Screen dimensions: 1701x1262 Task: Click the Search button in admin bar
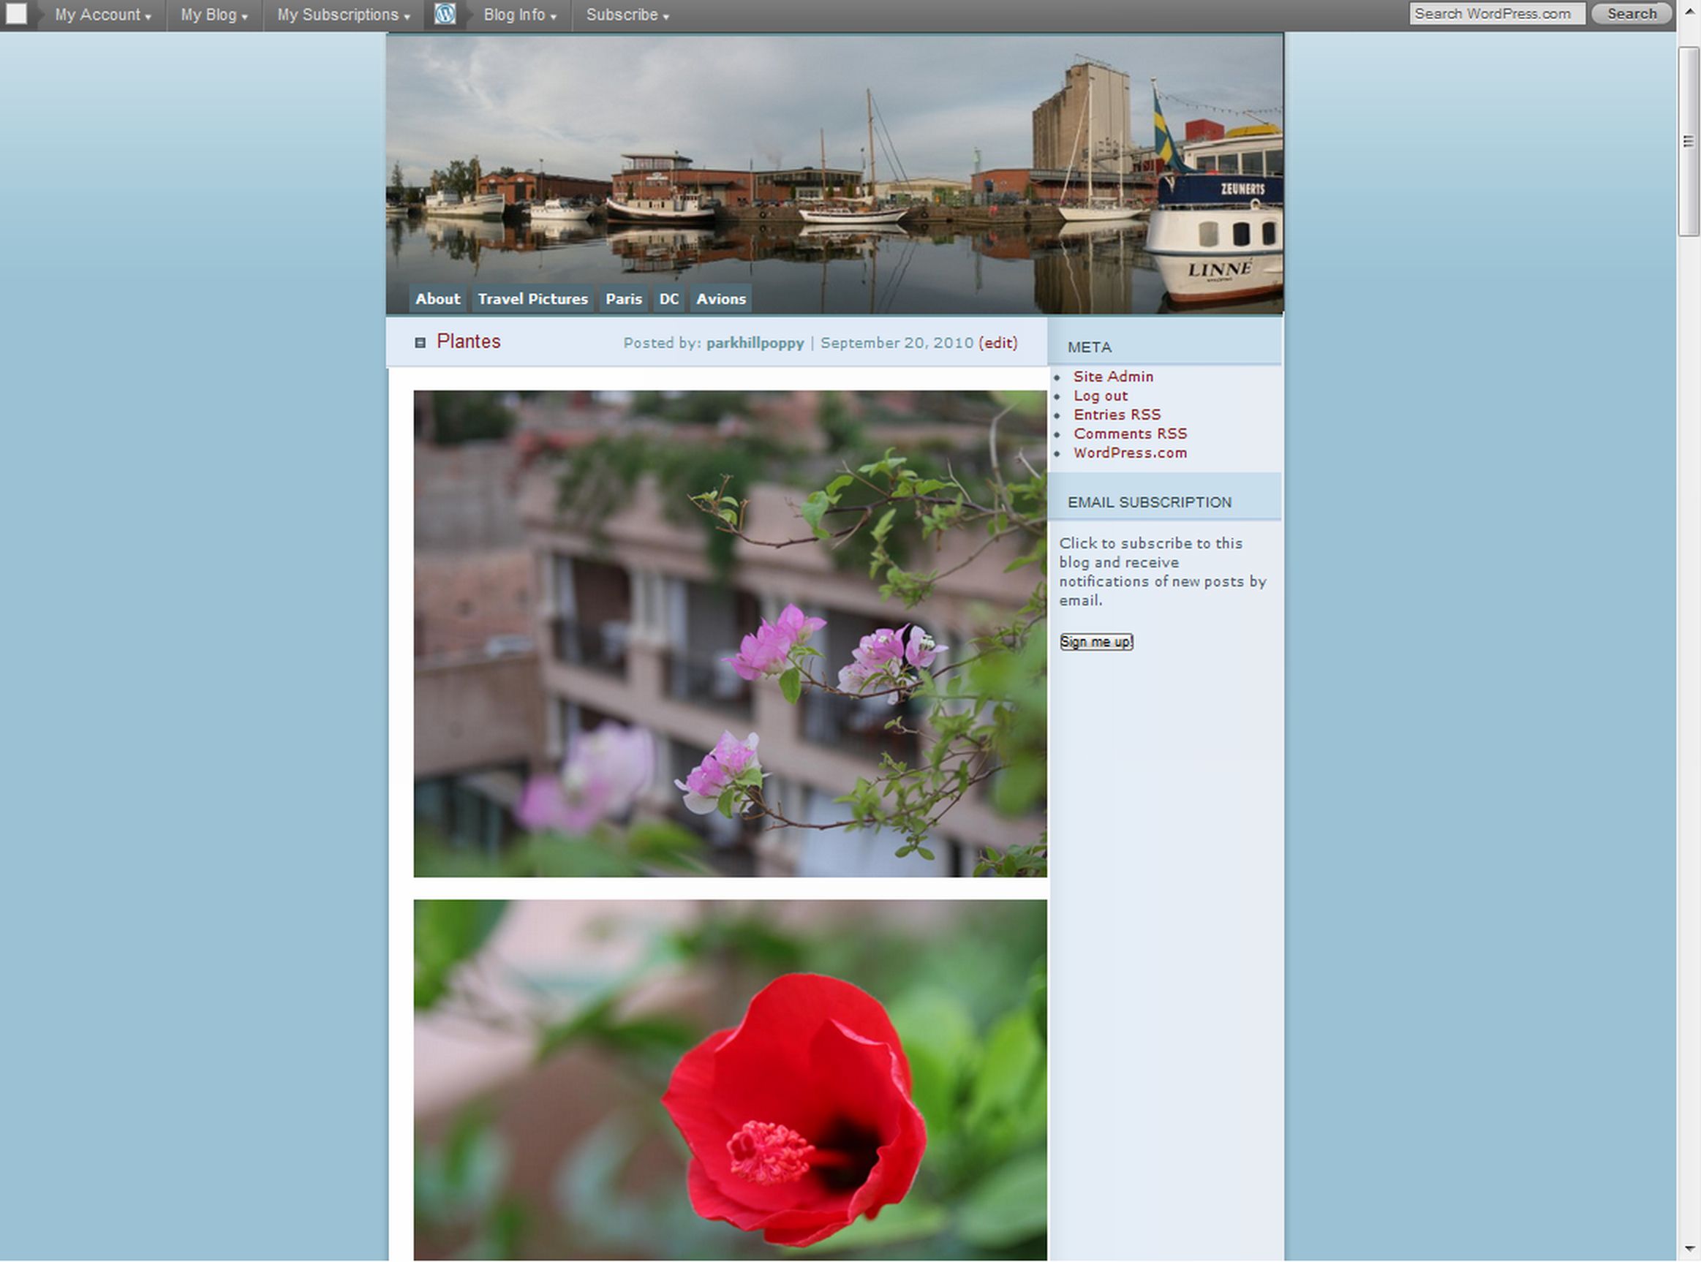point(1631,14)
